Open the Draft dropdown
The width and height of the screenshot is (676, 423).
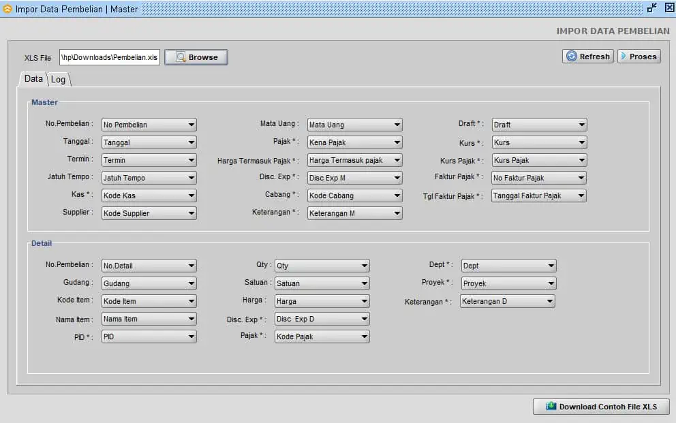coord(539,125)
